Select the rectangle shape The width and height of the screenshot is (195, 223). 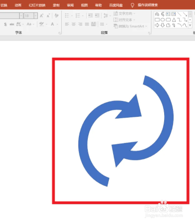157,20
